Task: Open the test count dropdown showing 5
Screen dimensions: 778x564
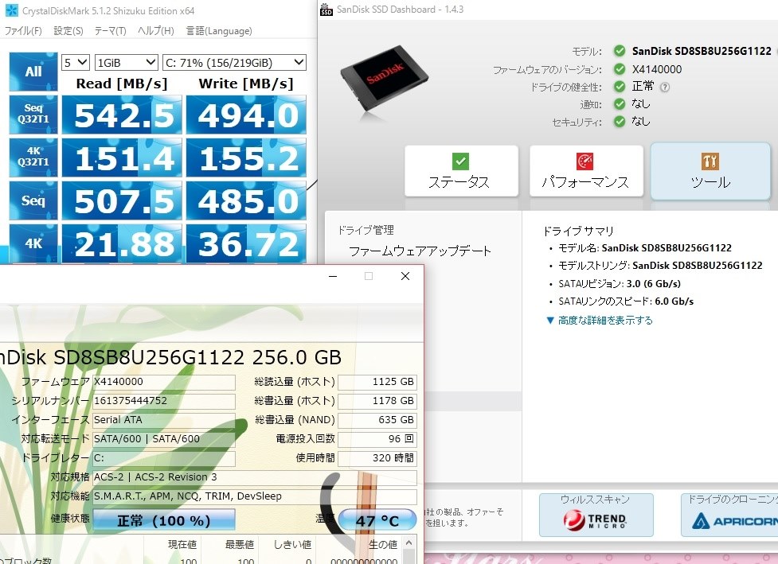Action: click(76, 63)
